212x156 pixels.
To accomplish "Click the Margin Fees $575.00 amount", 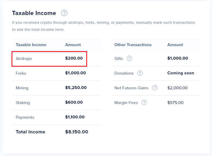I will (175, 103).
